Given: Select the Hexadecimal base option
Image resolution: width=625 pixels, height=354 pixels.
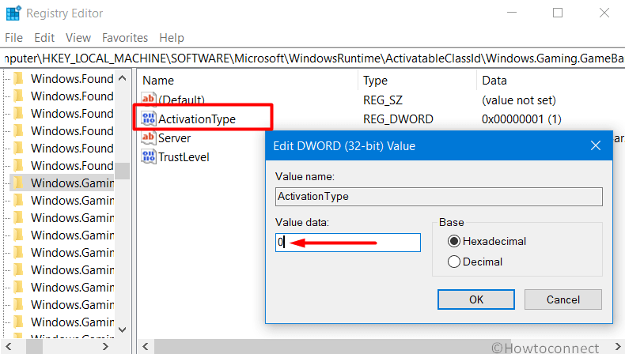Looking at the screenshot, I should (x=487, y=241).
